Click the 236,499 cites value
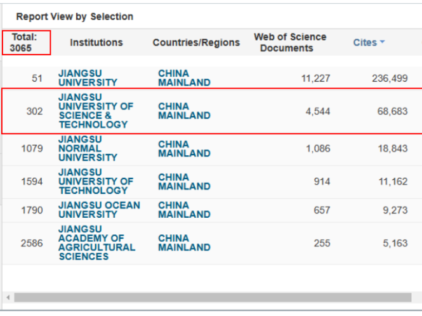Screen dimensions: 422x316 pos(390,78)
